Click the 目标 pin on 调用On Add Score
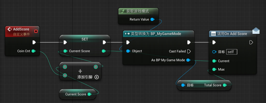Image resolution: width=266 pixels, height=103 pixels. [214, 52]
